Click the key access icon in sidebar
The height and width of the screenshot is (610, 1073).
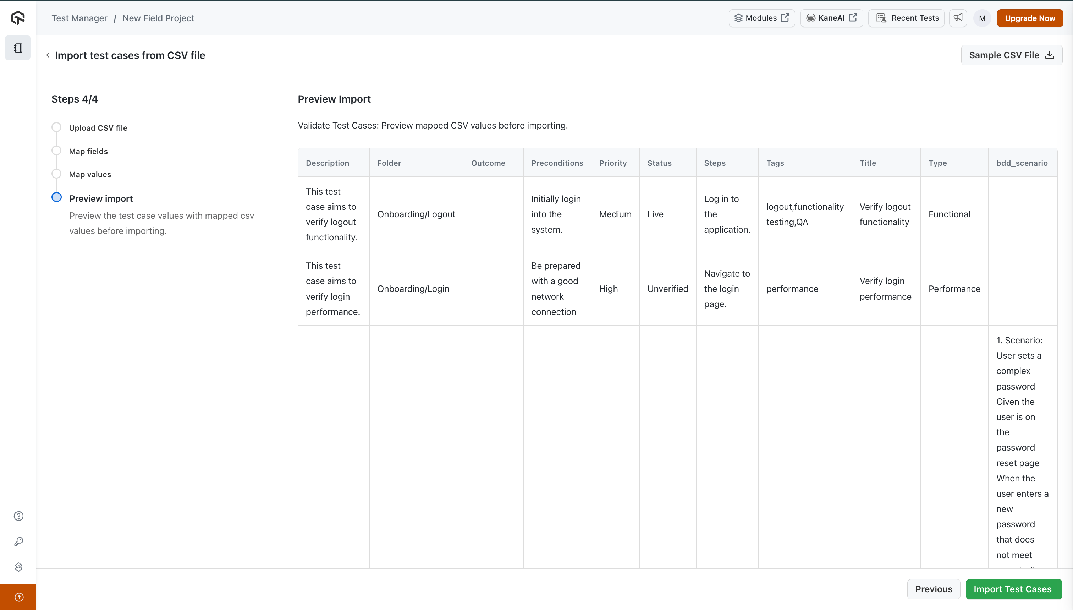(18, 542)
